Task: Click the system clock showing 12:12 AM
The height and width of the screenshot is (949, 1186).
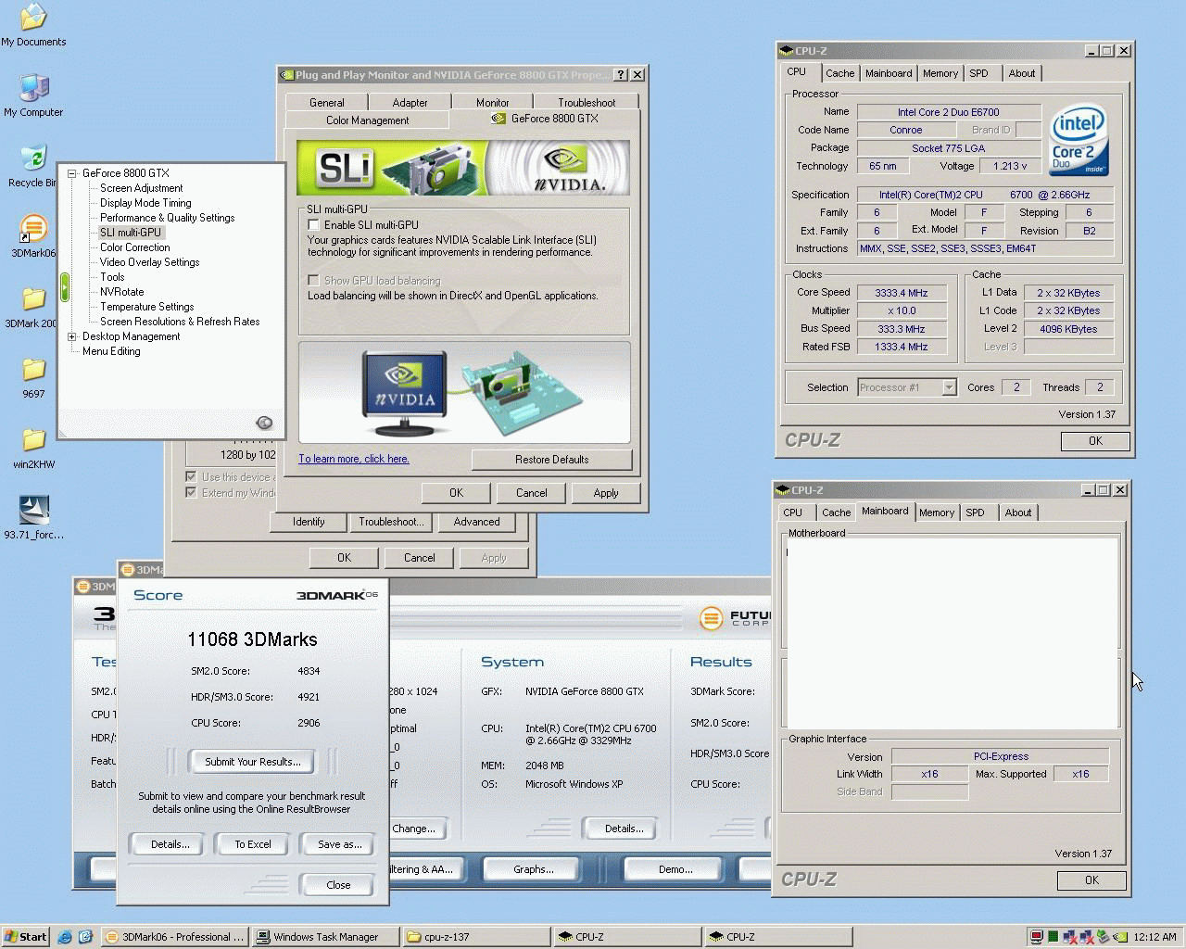Action: (x=1154, y=937)
